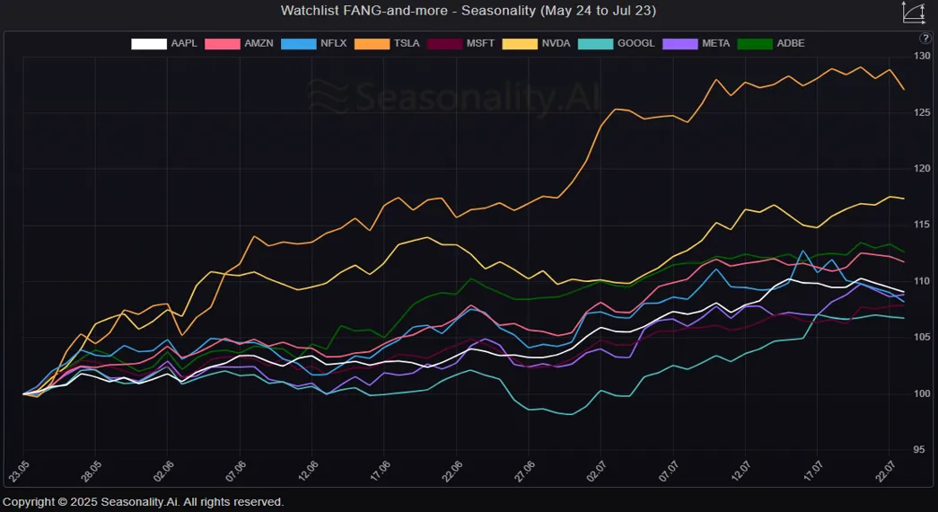This screenshot has height=512, width=938.
Task: Click the x-axis date label 23.05
Action: point(19,472)
